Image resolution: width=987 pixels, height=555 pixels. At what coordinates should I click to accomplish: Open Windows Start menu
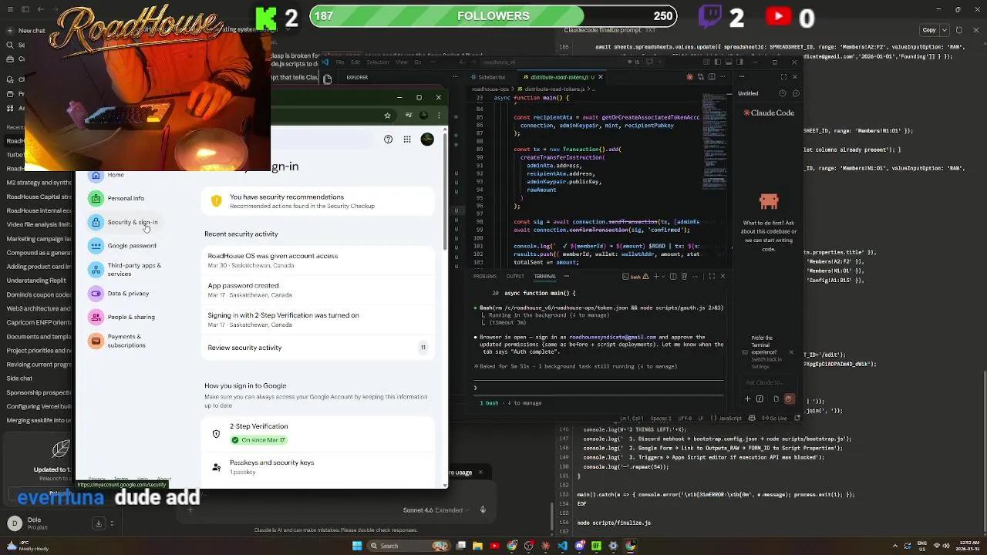tap(357, 546)
